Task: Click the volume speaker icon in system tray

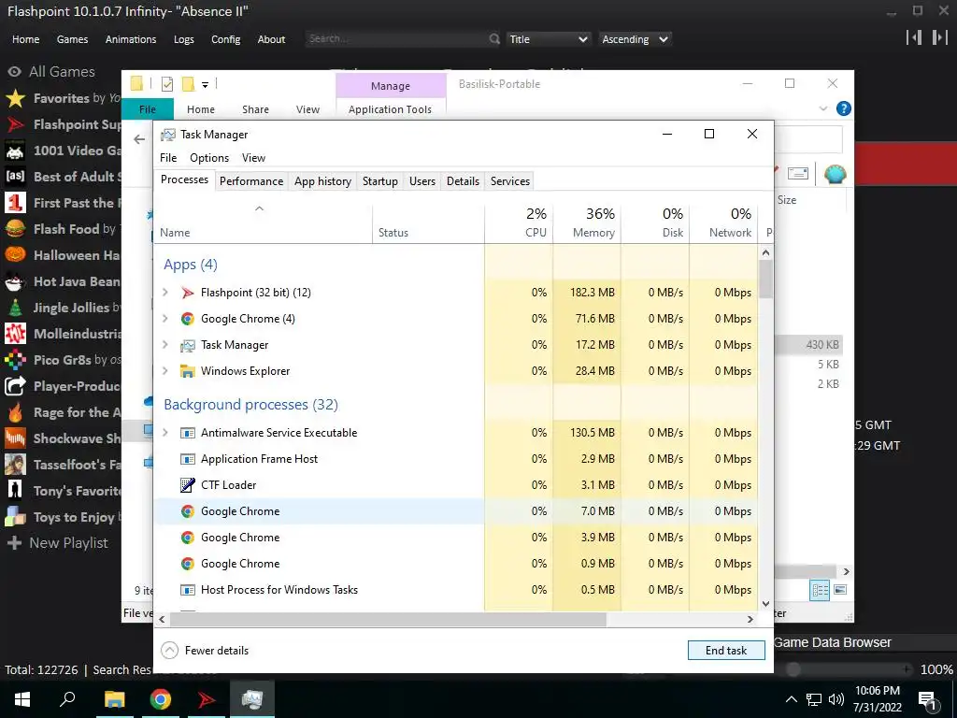Action: [x=836, y=699]
